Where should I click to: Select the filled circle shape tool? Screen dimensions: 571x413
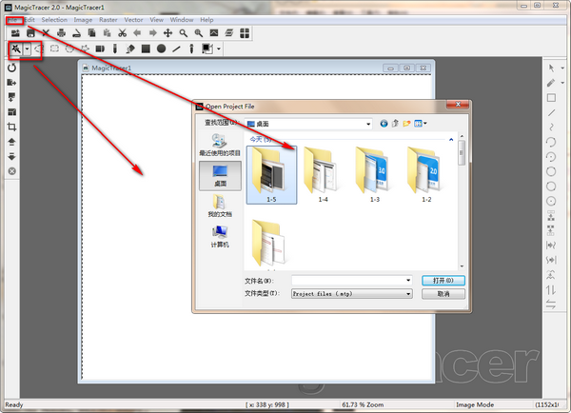pyautogui.click(x=162, y=49)
